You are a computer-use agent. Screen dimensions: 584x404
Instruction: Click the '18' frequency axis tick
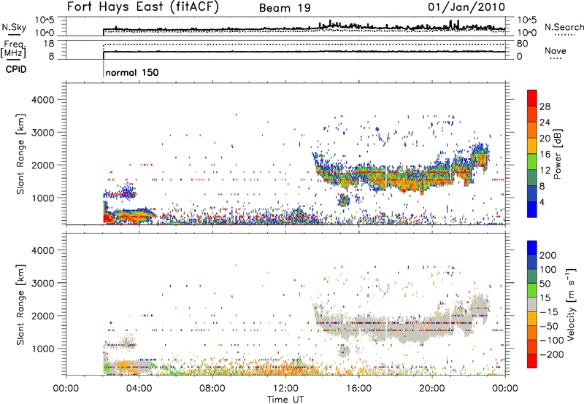(49, 44)
